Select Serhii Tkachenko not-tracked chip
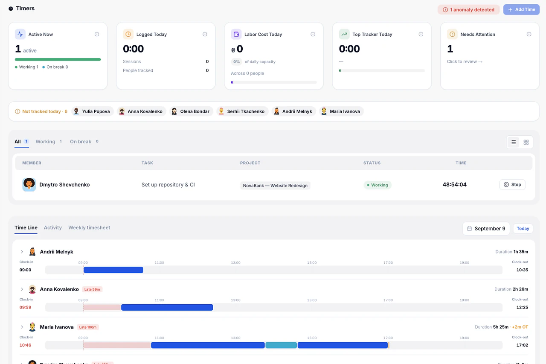 point(242,111)
